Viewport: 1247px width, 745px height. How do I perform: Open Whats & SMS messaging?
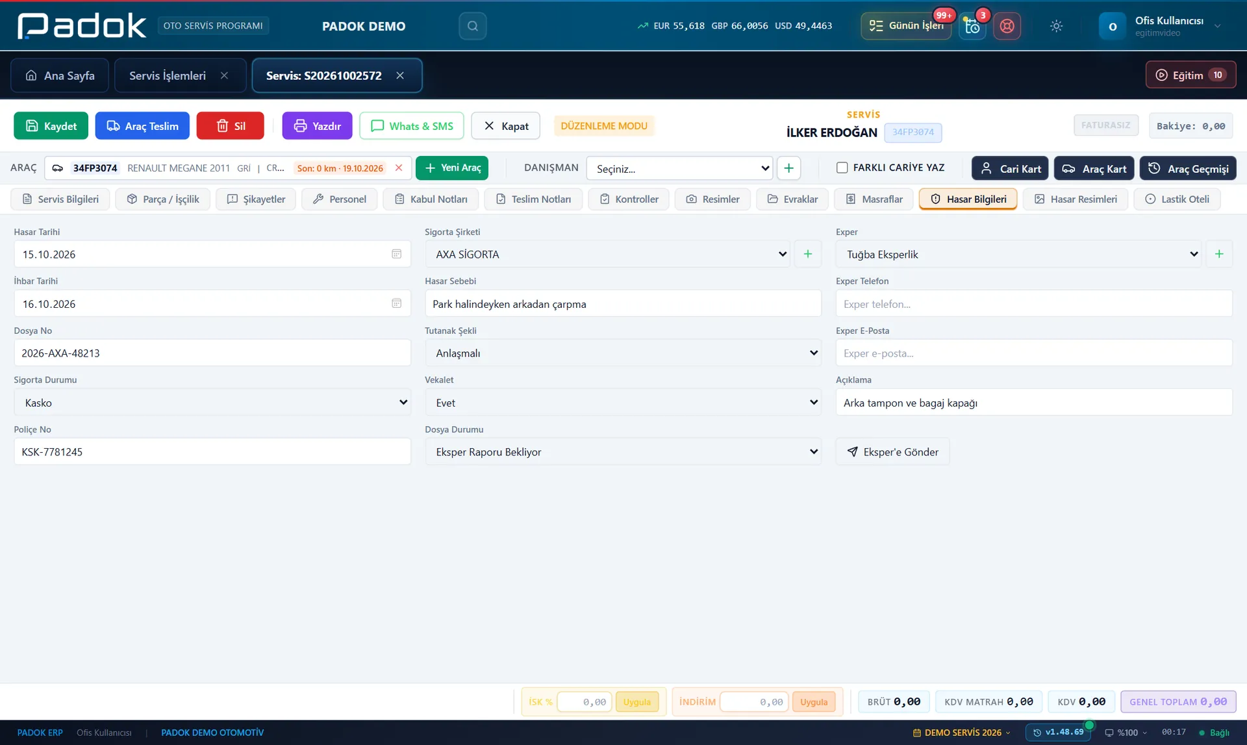click(x=412, y=125)
